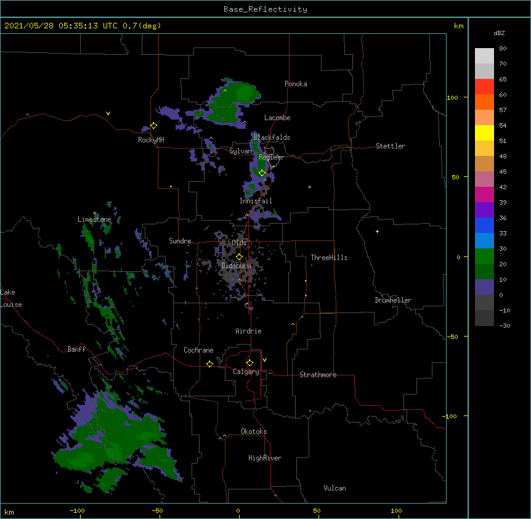Pick the blue 33-36 dBZ legend swatch
531x519 pixels.
click(x=484, y=225)
